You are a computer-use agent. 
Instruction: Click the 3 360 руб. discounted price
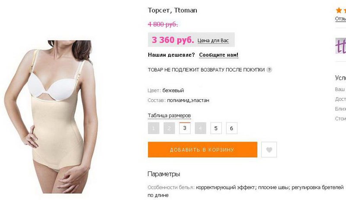coord(173,40)
